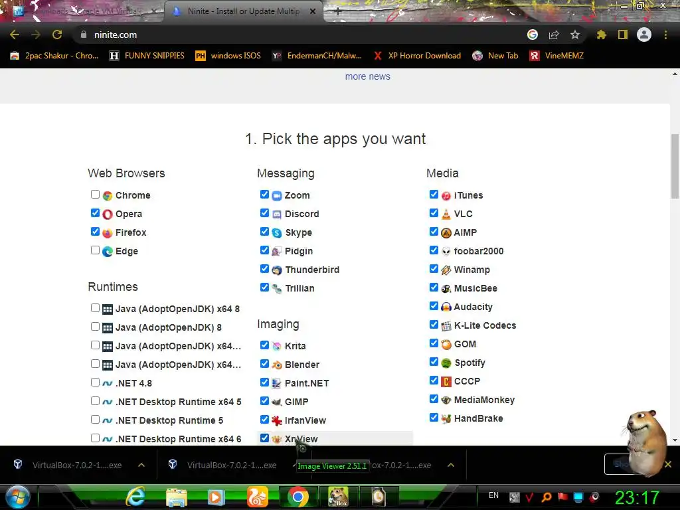This screenshot has height=510, width=680.
Task: Open Chrome extensions puzzle icon
Action: click(x=601, y=35)
